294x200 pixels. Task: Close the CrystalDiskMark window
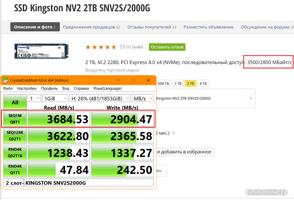tap(148, 80)
